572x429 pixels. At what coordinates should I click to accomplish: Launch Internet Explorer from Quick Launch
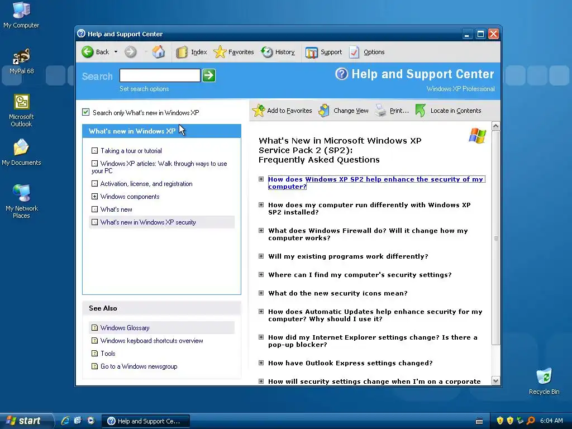(65, 421)
